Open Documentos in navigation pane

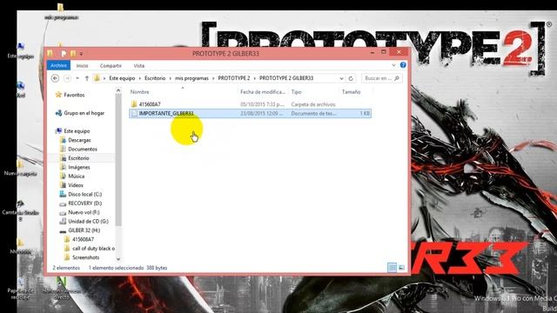[x=83, y=149]
